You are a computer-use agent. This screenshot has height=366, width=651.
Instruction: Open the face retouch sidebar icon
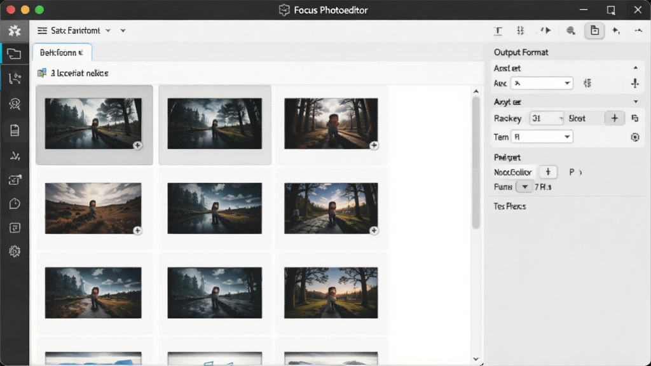[15, 104]
